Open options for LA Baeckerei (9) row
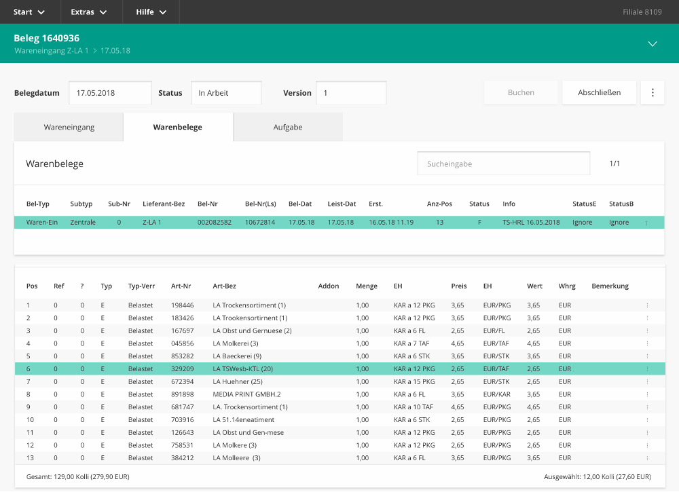 pos(647,356)
